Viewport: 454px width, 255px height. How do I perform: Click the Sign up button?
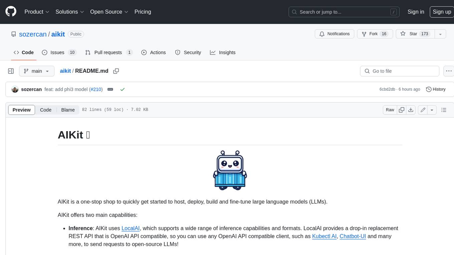click(442, 12)
